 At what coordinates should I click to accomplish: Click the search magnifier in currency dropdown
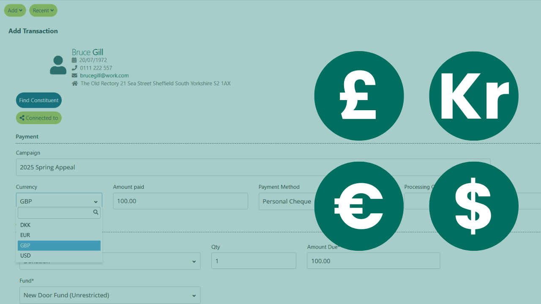pyautogui.click(x=96, y=212)
